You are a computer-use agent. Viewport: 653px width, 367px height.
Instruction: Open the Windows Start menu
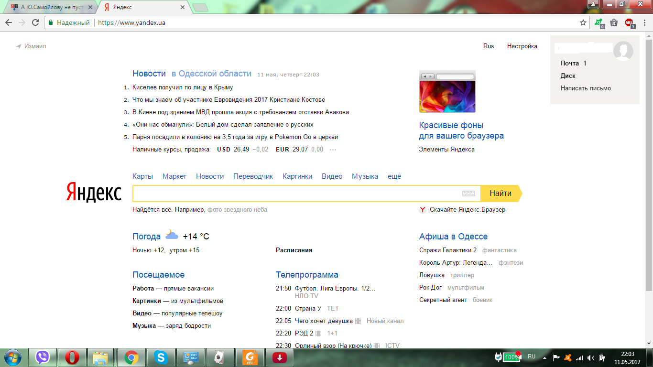pyautogui.click(x=12, y=357)
